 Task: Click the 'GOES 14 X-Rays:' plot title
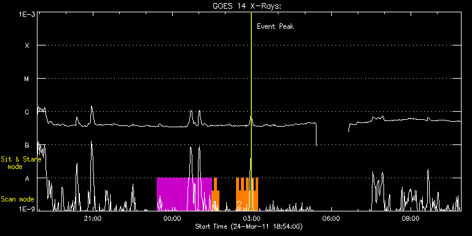click(x=247, y=6)
